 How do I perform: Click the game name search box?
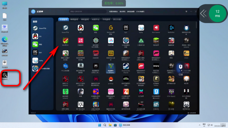pyautogui.click(x=88, y=11)
